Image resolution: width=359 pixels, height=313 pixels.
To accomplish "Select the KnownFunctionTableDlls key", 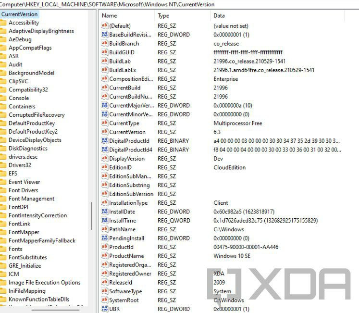I will click(x=39, y=299).
